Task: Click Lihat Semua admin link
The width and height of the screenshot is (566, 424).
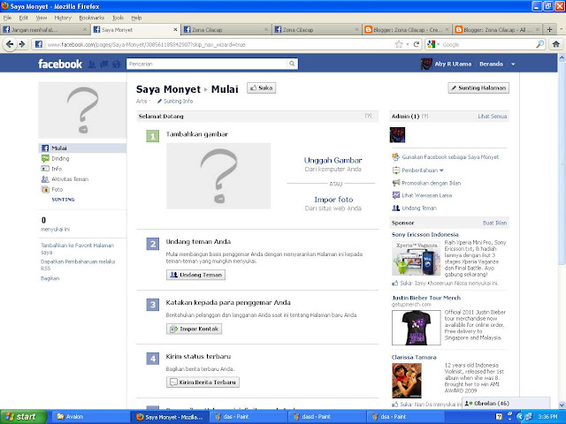Action: [x=493, y=116]
